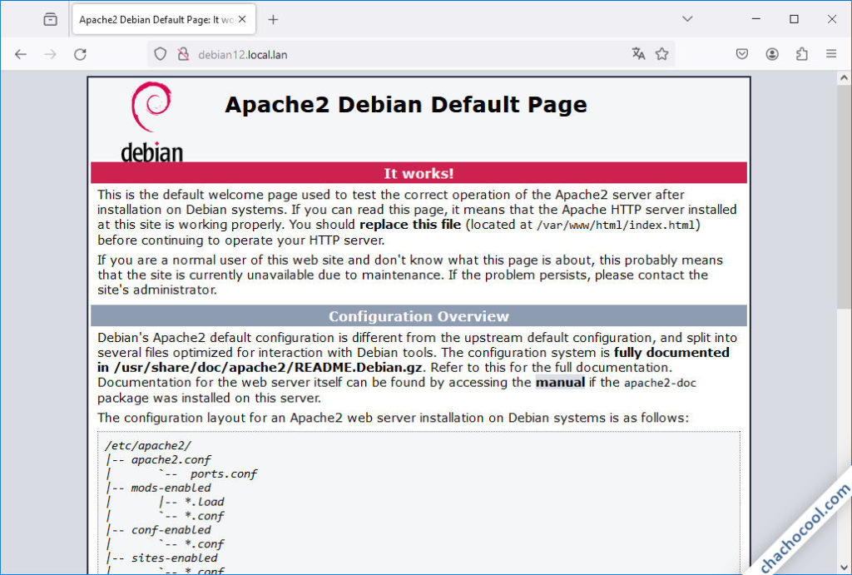Image resolution: width=852 pixels, height=575 pixels.
Task: Reload the current page
Action: (80, 53)
